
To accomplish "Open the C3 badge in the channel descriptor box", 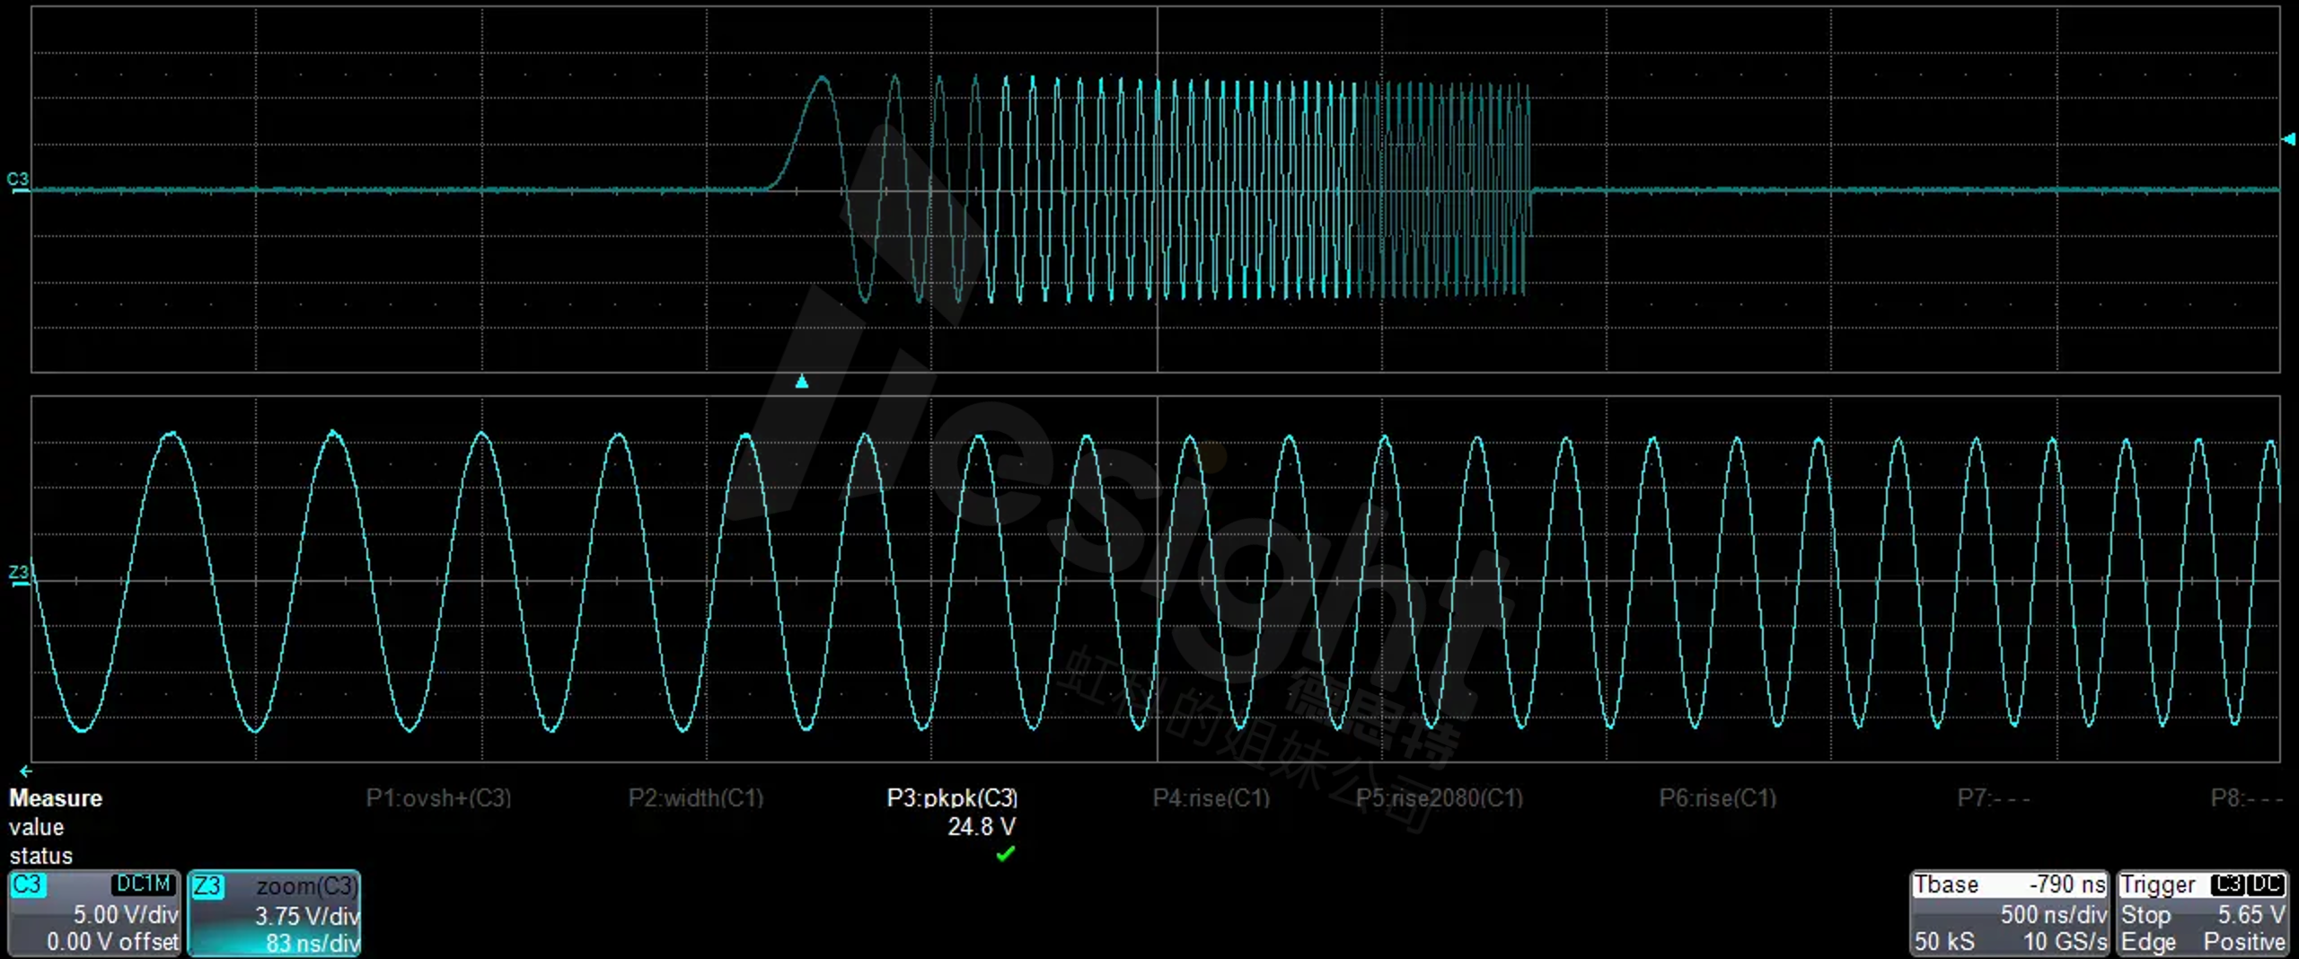I will [x=27, y=884].
